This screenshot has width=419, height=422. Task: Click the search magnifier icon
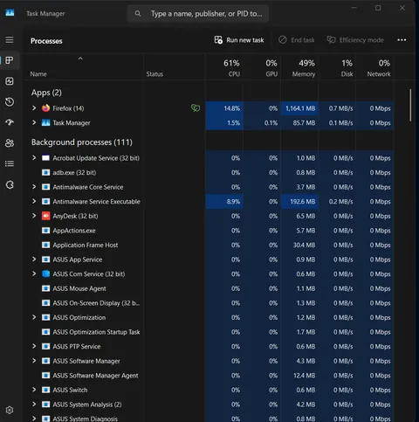138,13
